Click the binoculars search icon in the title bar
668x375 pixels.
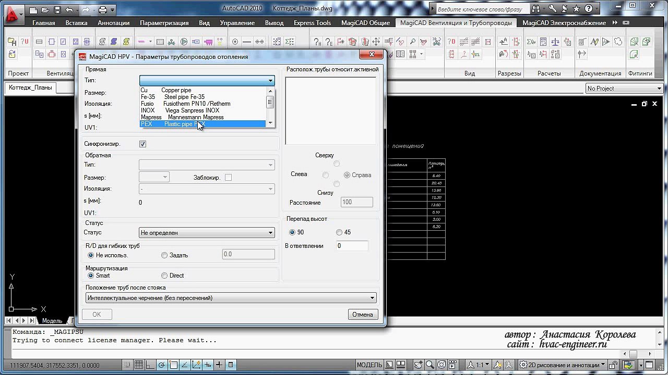pyautogui.click(x=536, y=9)
